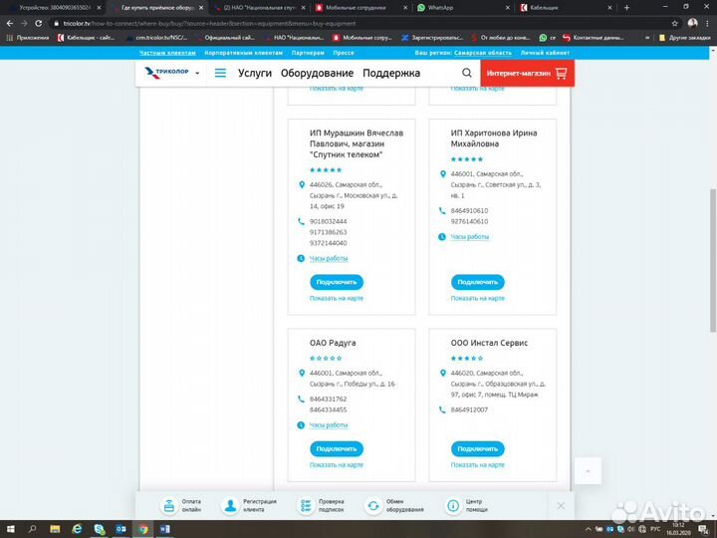
Task: Expand Часы работы for ОАО Радуга
Action: coord(329,425)
